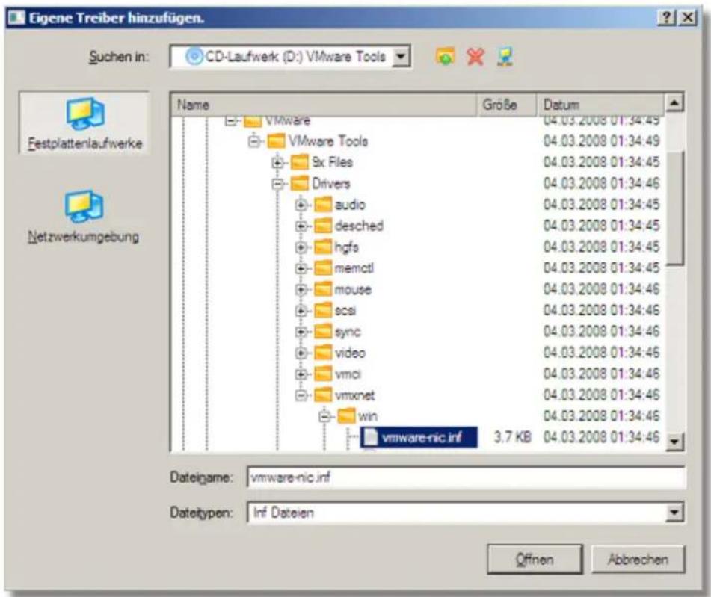
Task: Expand the audio folder node
Action: (x=301, y=205)
